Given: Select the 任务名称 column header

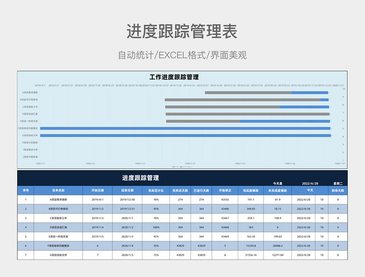Looking at the screenshot, I should tap(58, 191).
